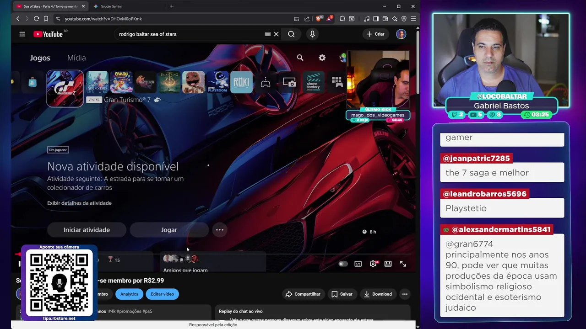Click the share page arrow in address bar
This screenshot has height=329, width=586.
tap(307, 19)
